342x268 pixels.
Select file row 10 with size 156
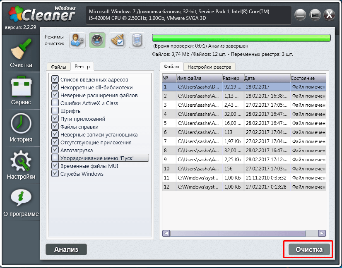tap(244, 169)
